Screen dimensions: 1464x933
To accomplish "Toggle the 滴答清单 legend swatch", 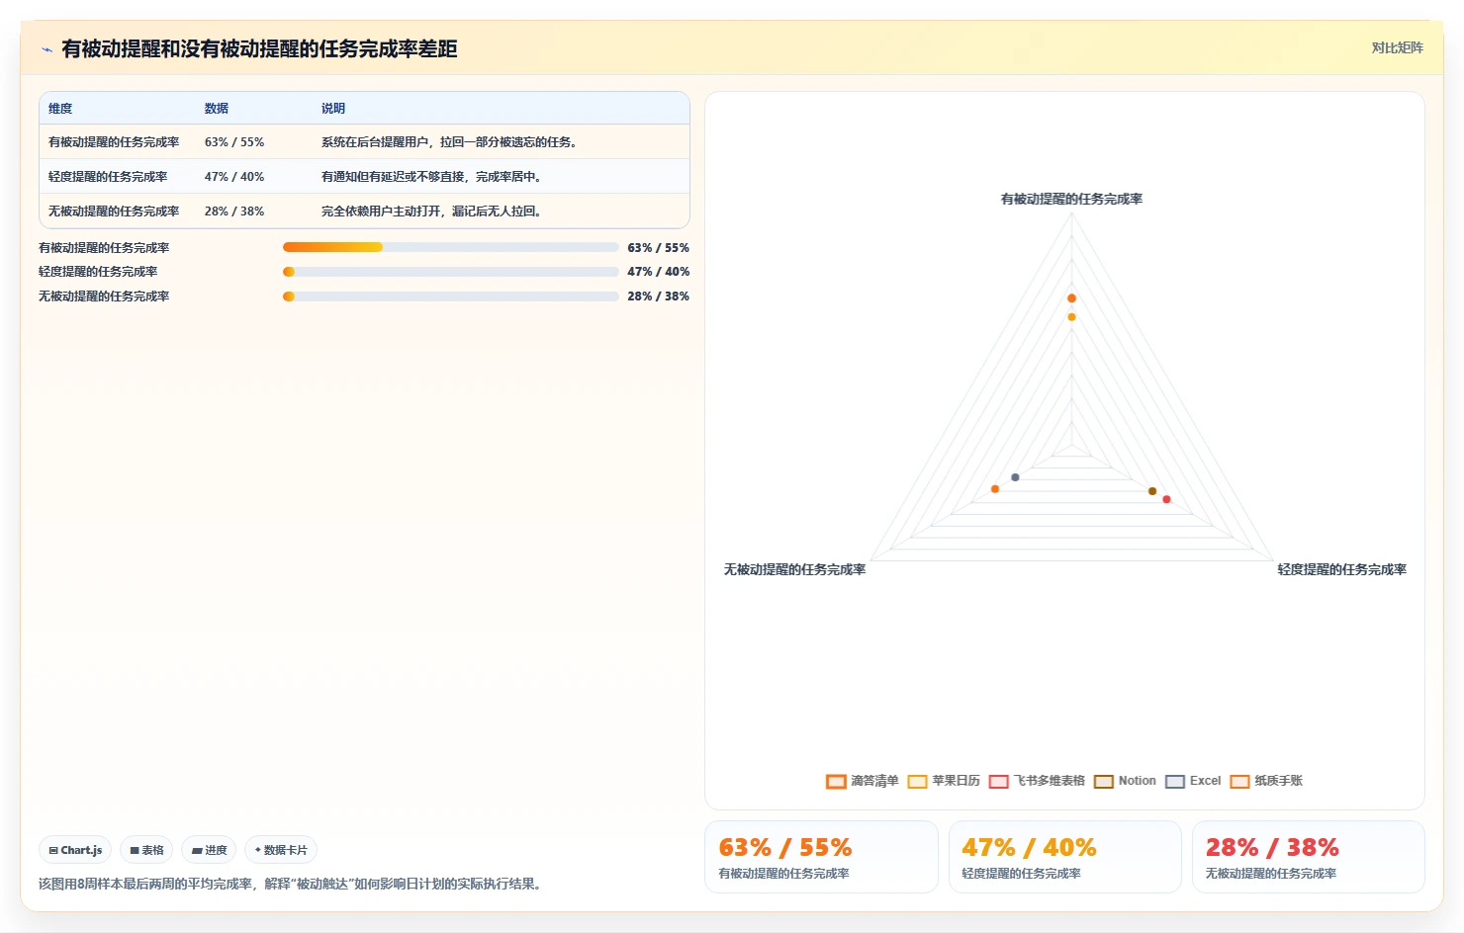I will click(836, 781).
